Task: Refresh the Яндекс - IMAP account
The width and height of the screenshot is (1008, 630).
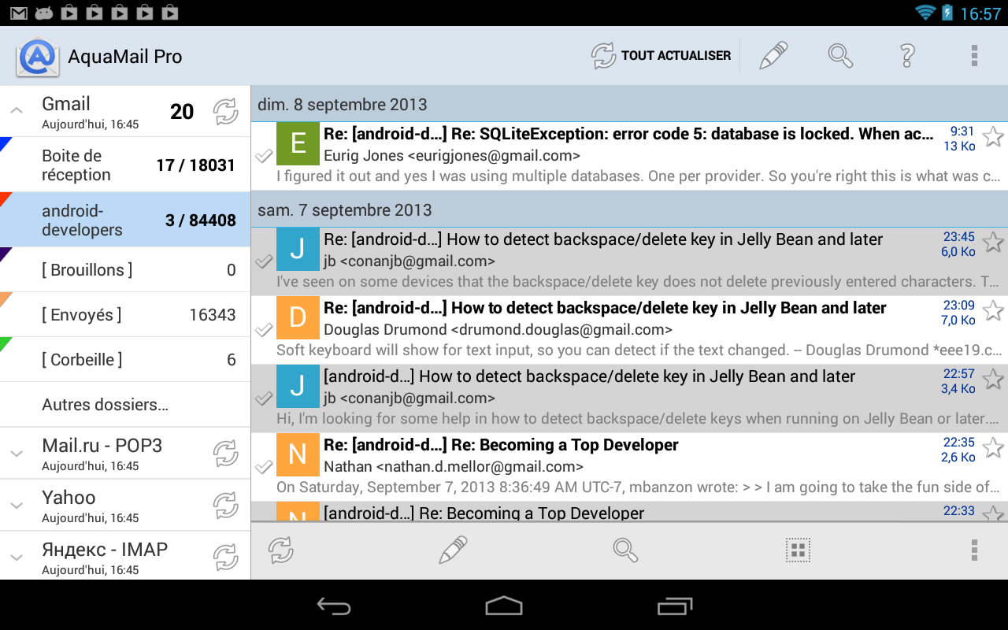Action: click(x=226, y=558)
